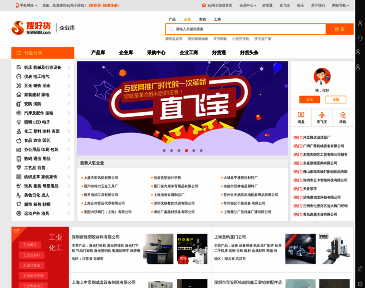365x288 pixels.
Task: Click the customer service headset icon in right sidebar
Action: point(360,38)
